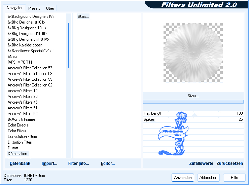Select [AFS IMPORT] category
This screenshot has height=185, width=249.
click(x=20, y=62)
